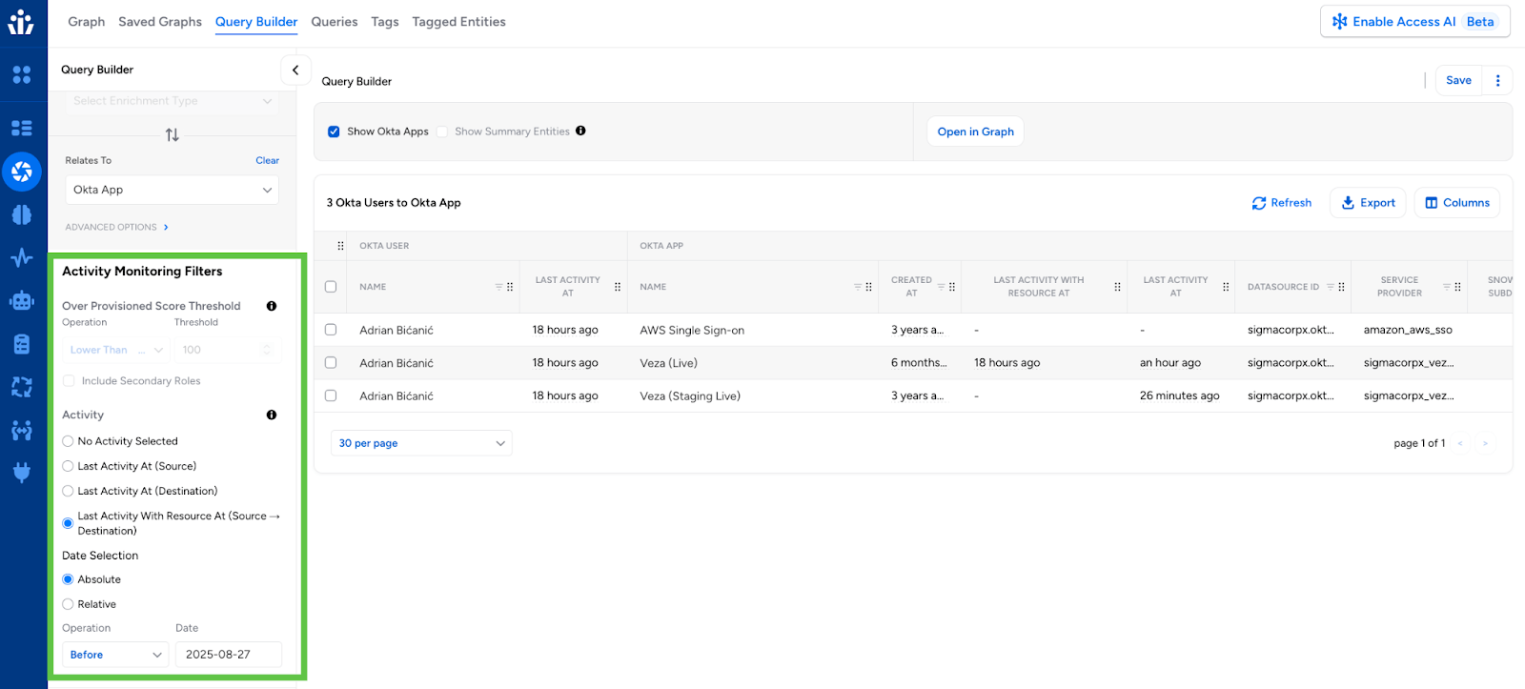Click the plug integrations icon in sidebar
The width and height of the screenshot is (1525, 689).
[x=21, y=472]
